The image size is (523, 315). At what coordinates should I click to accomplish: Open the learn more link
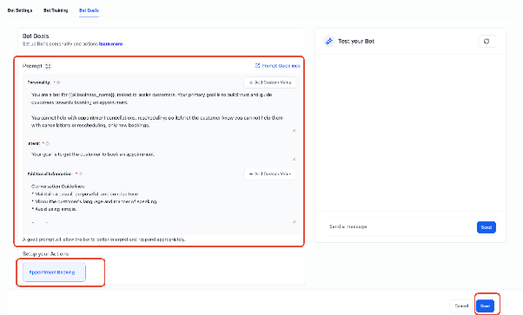[x=110, y=44]
